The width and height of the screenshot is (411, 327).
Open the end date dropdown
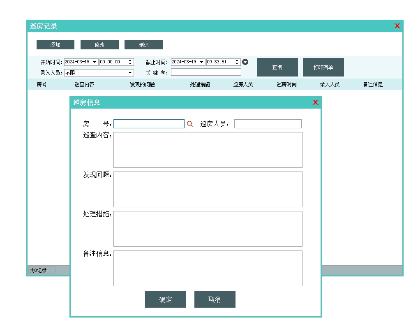[x=201, y=62]
